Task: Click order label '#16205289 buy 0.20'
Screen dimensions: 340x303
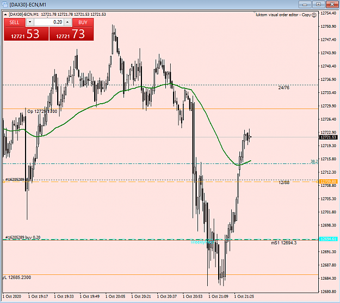Action: 23,237
